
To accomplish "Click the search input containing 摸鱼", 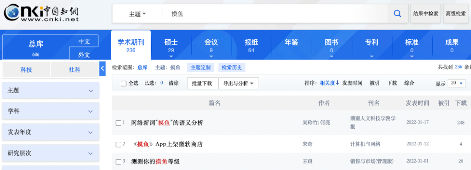I will pos(275,14).
